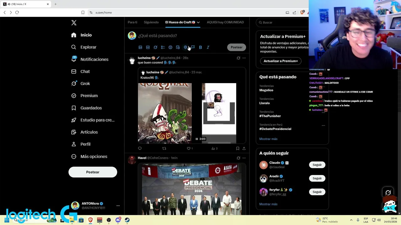Open Artículos in the sidebar
This screenshot has width=401, height=225.
[84, 132]
